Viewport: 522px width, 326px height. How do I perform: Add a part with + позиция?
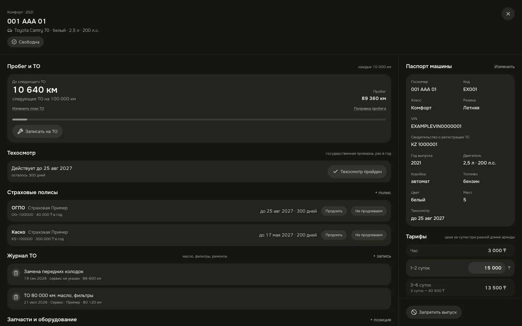pyautogui.click(x=381, y=320)
